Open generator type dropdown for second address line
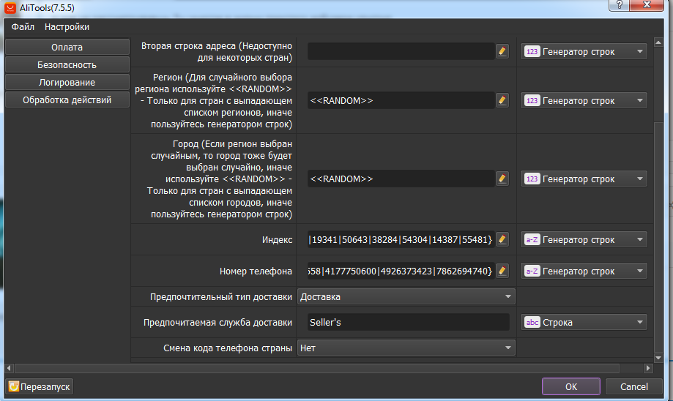Screen dimensions: 673x401 pos(584,51)
